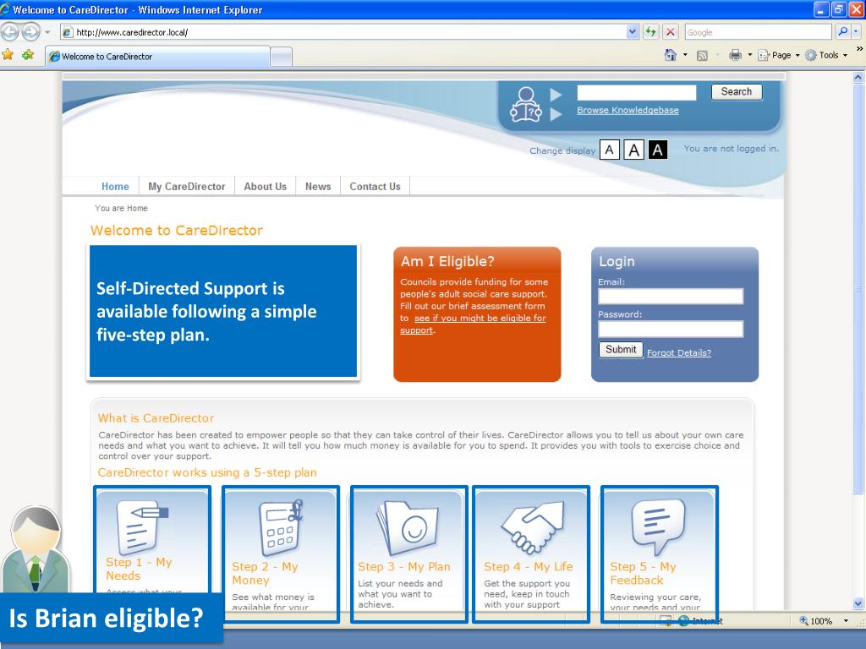The height and width of the screenshot is (649, 866).
Task: Click the vertical scrollbar thumb
Action: pyautogui.click(x=858, y=288)
